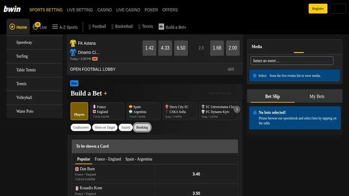Viewport: 349px width, 196px height.
Task: Select the Players card in Build a Bet
Action: tap(80, 111)
